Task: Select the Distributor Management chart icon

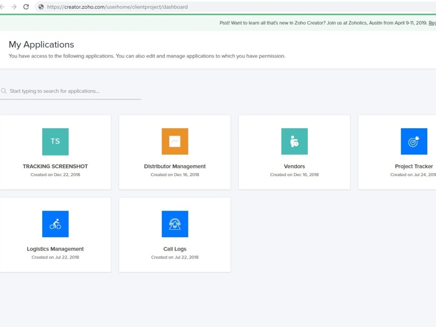Action: 174,141
